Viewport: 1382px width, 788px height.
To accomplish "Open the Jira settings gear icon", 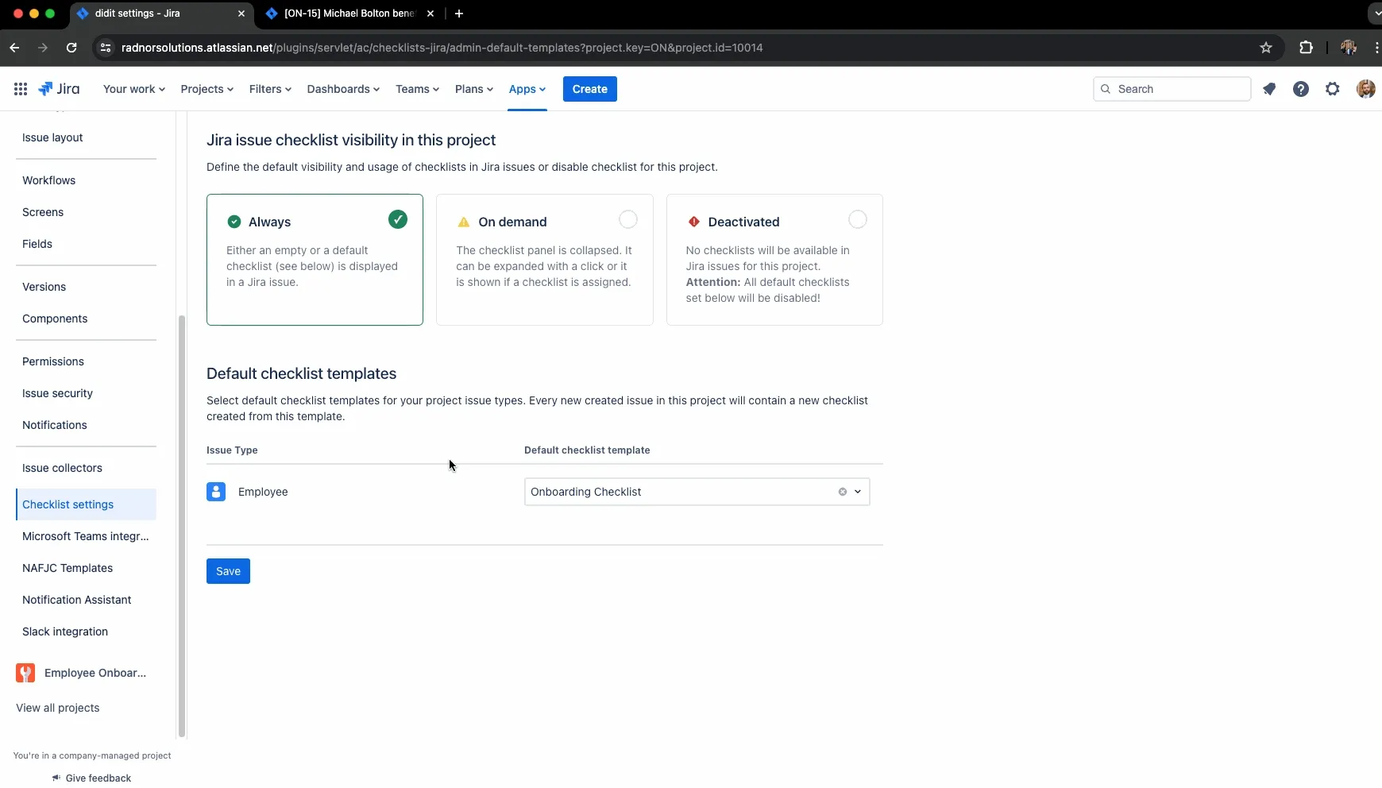I will [1333, 89].
